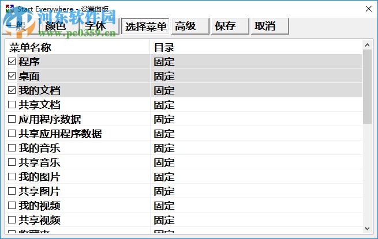Click 固定 in the 共享视频 row
Image resolution: width=378 pixels, height=239 pixels.
[164, 220]
